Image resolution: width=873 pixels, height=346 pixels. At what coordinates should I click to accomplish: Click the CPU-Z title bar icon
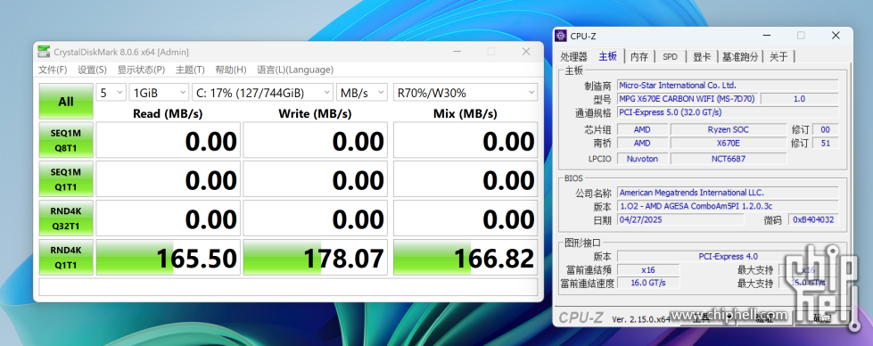(561, 36)
